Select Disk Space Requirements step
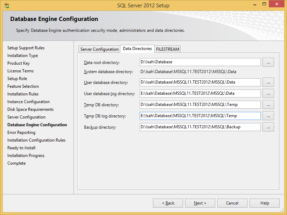This screenshot has height=215, width=287. pyautogui.click(x=30, y=109)
